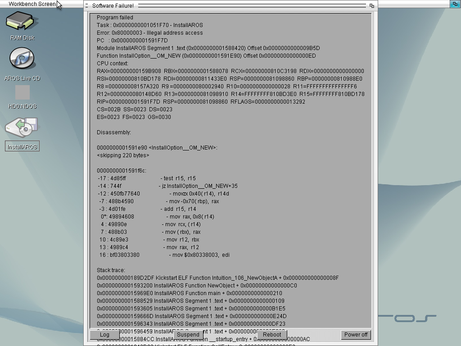The image size is (461, 346).
Task: Click the stack line with offset 0x000000000000E24D
Action: [x=192, y=316]
